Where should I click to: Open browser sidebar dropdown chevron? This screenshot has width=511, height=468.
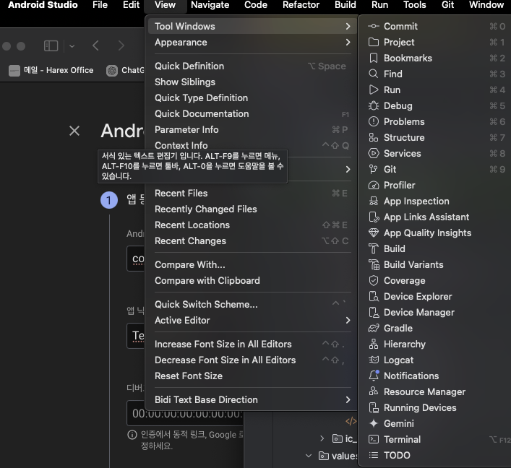[x=72, y=46]
